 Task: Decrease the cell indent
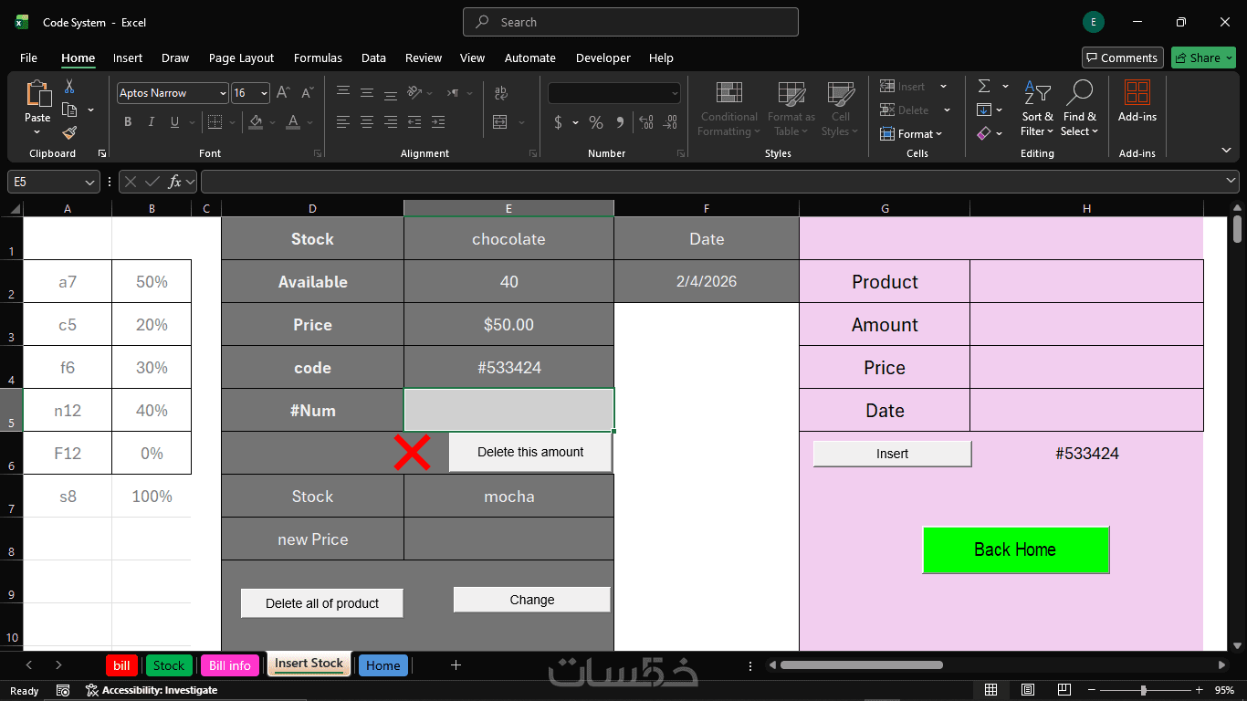click(414, 122)
